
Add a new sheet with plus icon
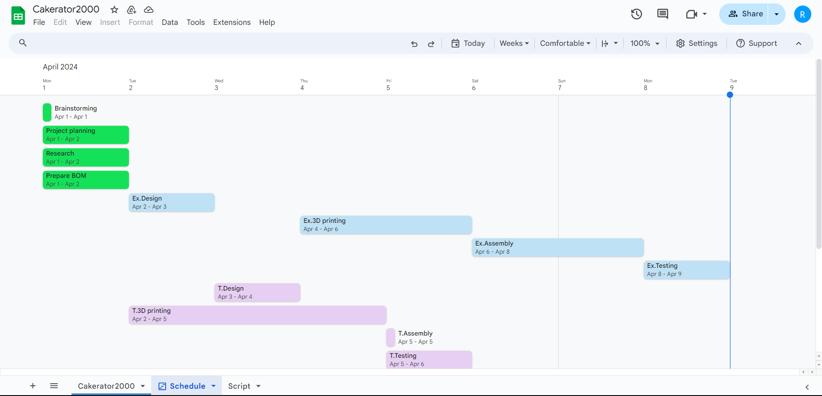pos(33,386)
